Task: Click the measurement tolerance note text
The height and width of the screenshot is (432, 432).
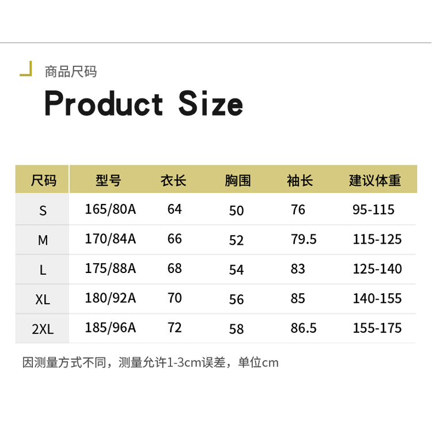Action: point(150,363)
